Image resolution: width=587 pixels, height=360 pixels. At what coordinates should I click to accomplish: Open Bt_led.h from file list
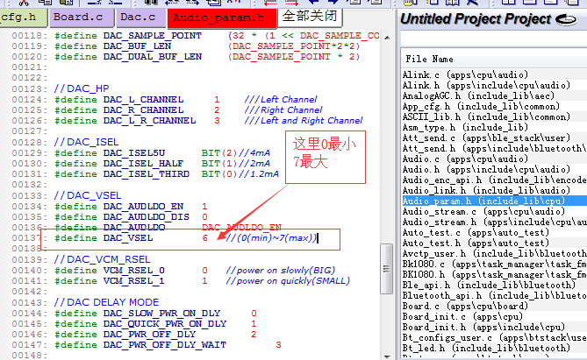tap(486, 348)
